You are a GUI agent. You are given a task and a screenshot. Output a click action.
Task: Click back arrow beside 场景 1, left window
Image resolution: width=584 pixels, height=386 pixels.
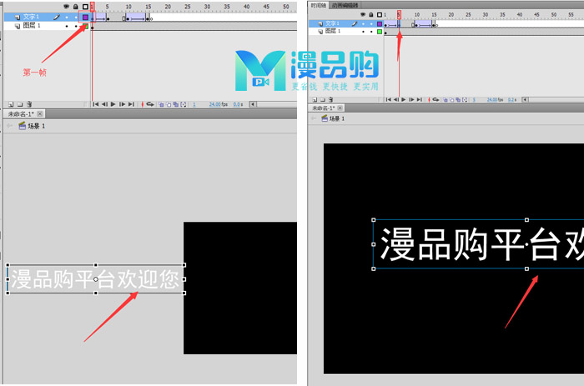[x=9, y=126]
